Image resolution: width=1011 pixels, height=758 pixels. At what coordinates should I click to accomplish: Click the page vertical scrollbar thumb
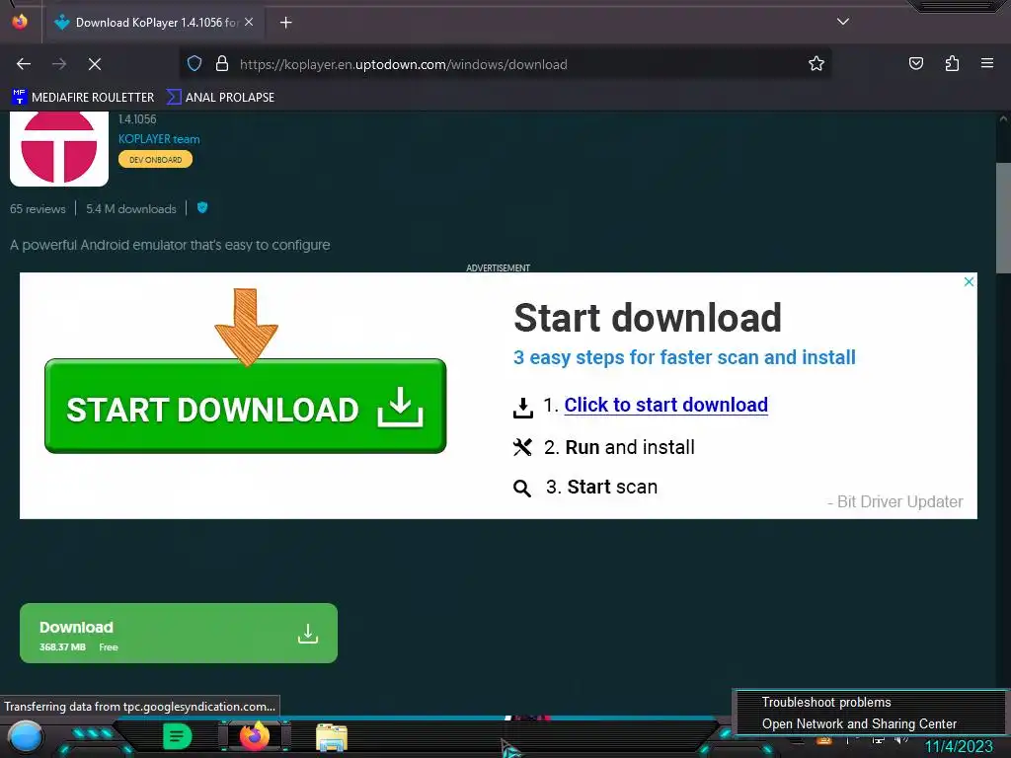click(x=1003, y=218)
